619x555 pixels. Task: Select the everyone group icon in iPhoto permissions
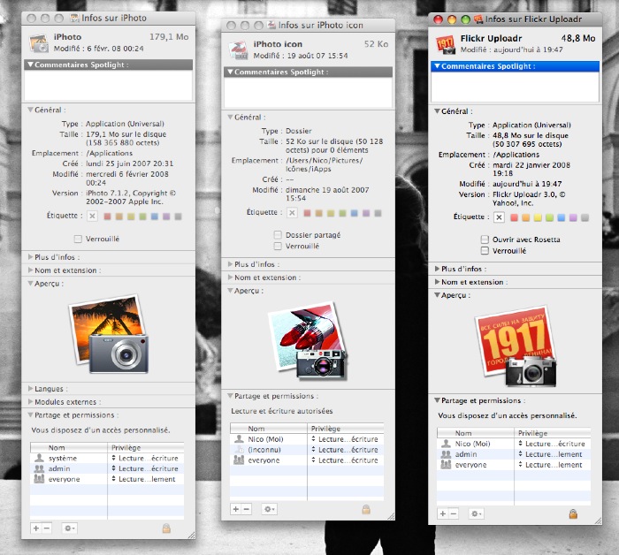[x=39, y=479]
